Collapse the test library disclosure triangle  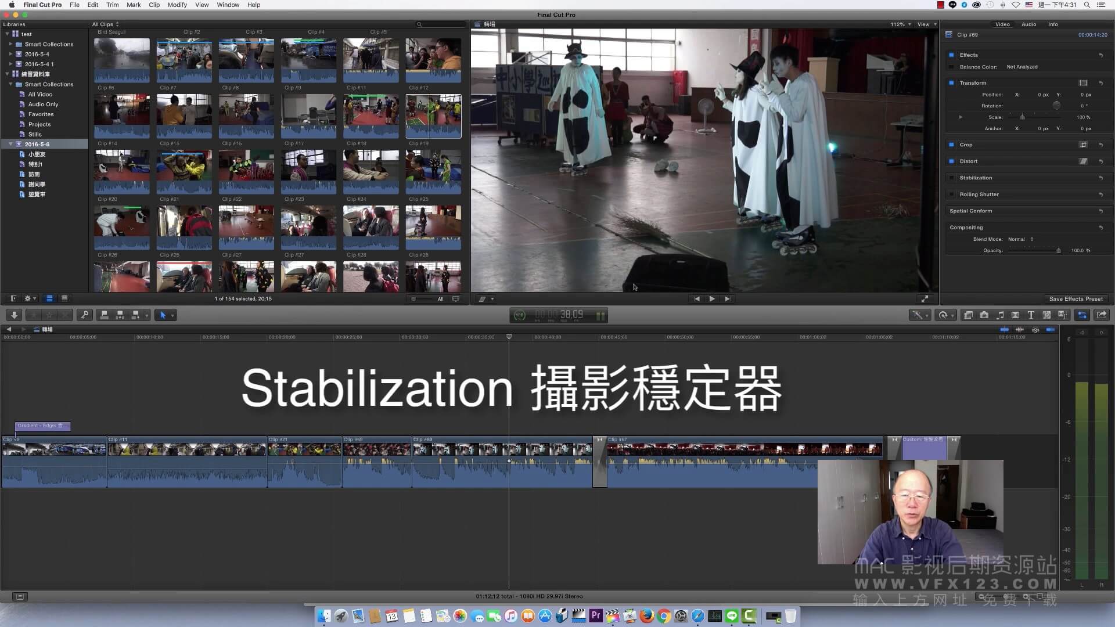(8, 34)
